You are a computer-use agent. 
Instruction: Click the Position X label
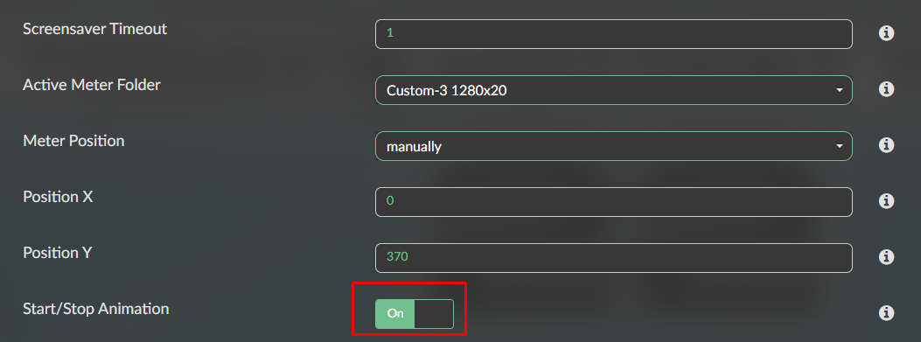point(58,196)
